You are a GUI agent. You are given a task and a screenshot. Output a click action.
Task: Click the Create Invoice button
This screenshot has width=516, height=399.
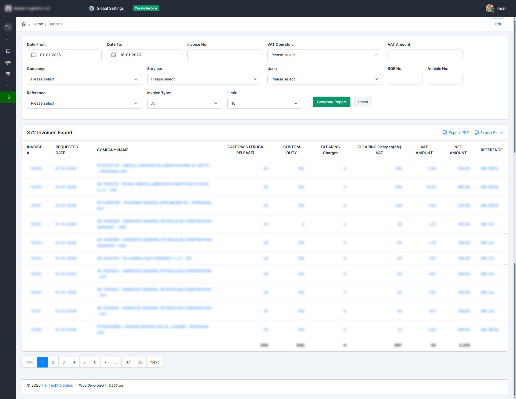pos(146,8)
